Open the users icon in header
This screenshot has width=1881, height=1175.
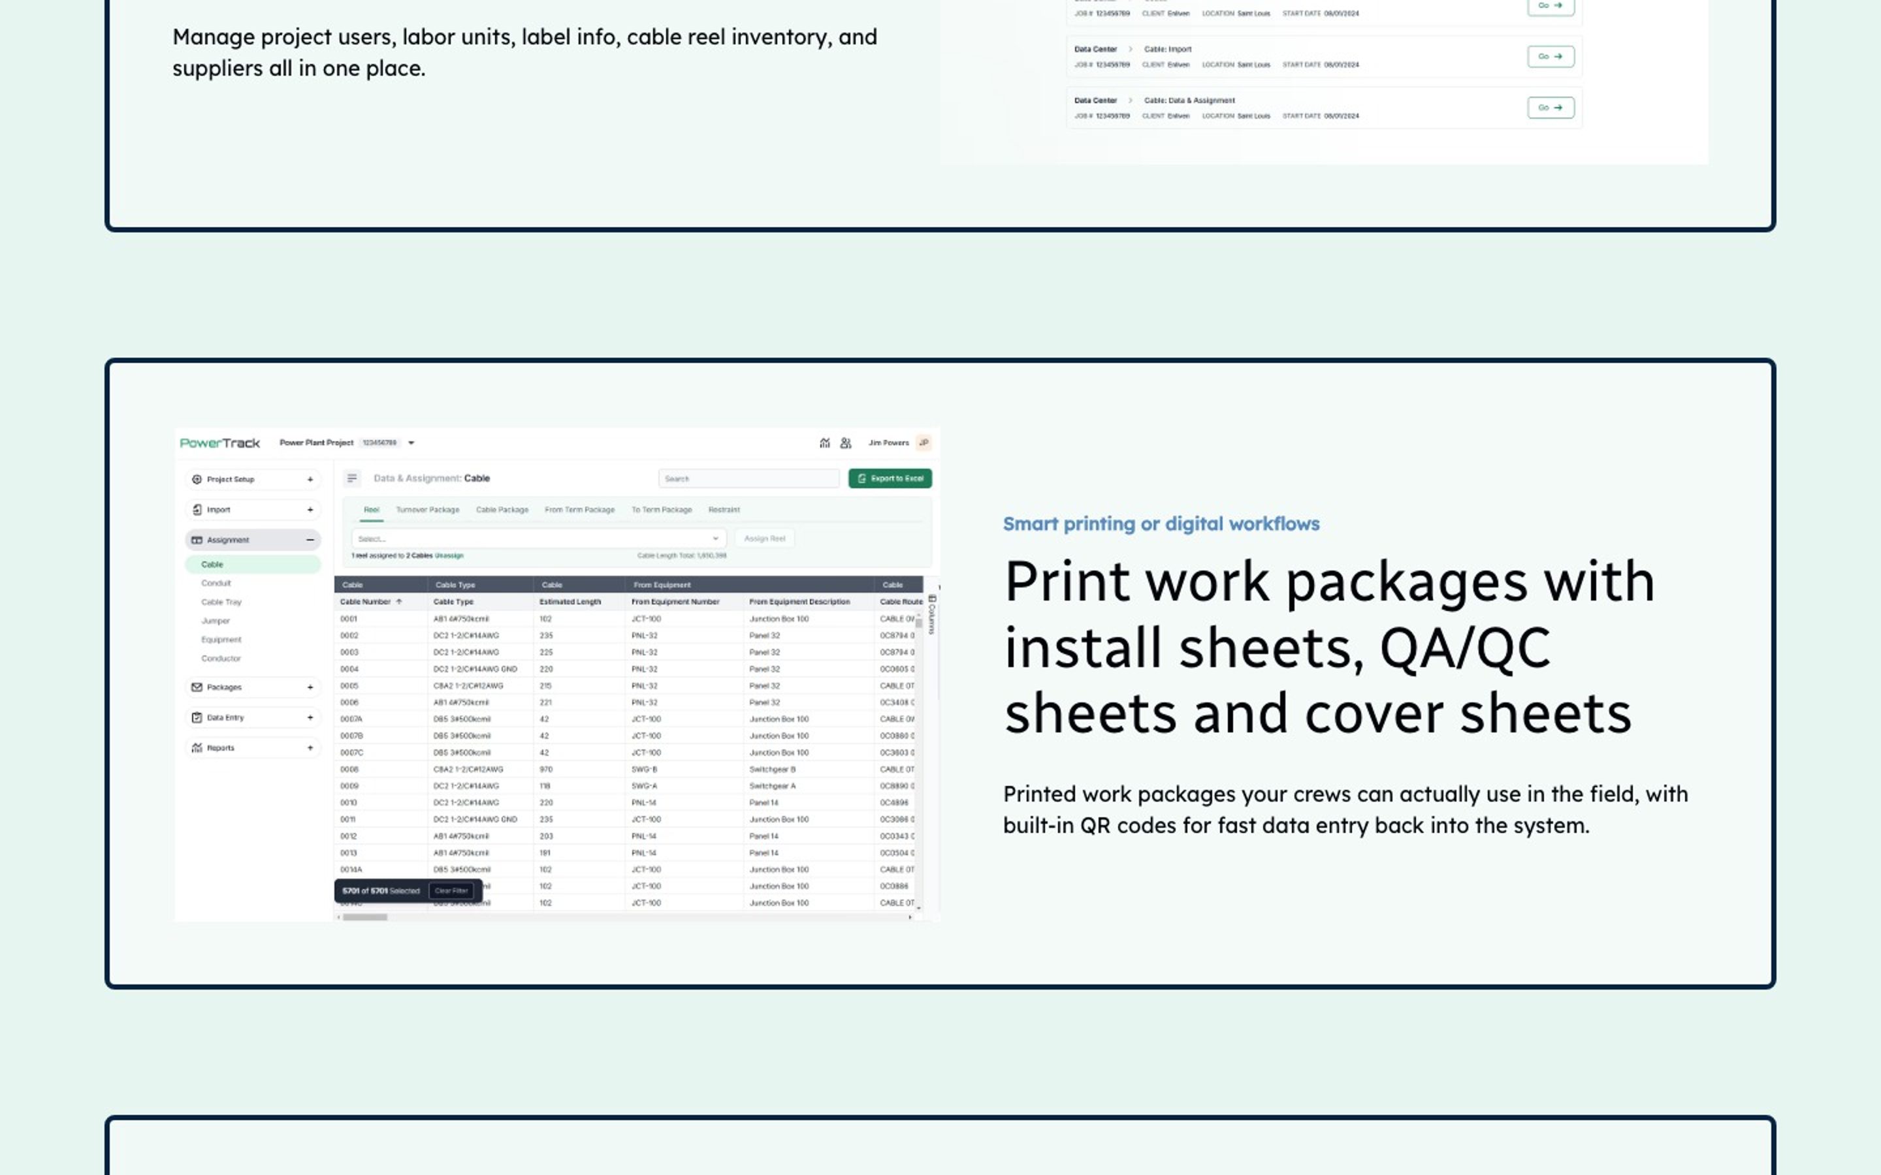coord(846,443)
